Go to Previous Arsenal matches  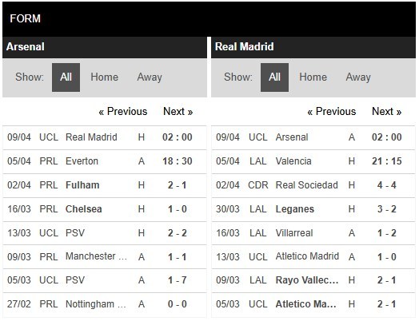pos(123,111)
